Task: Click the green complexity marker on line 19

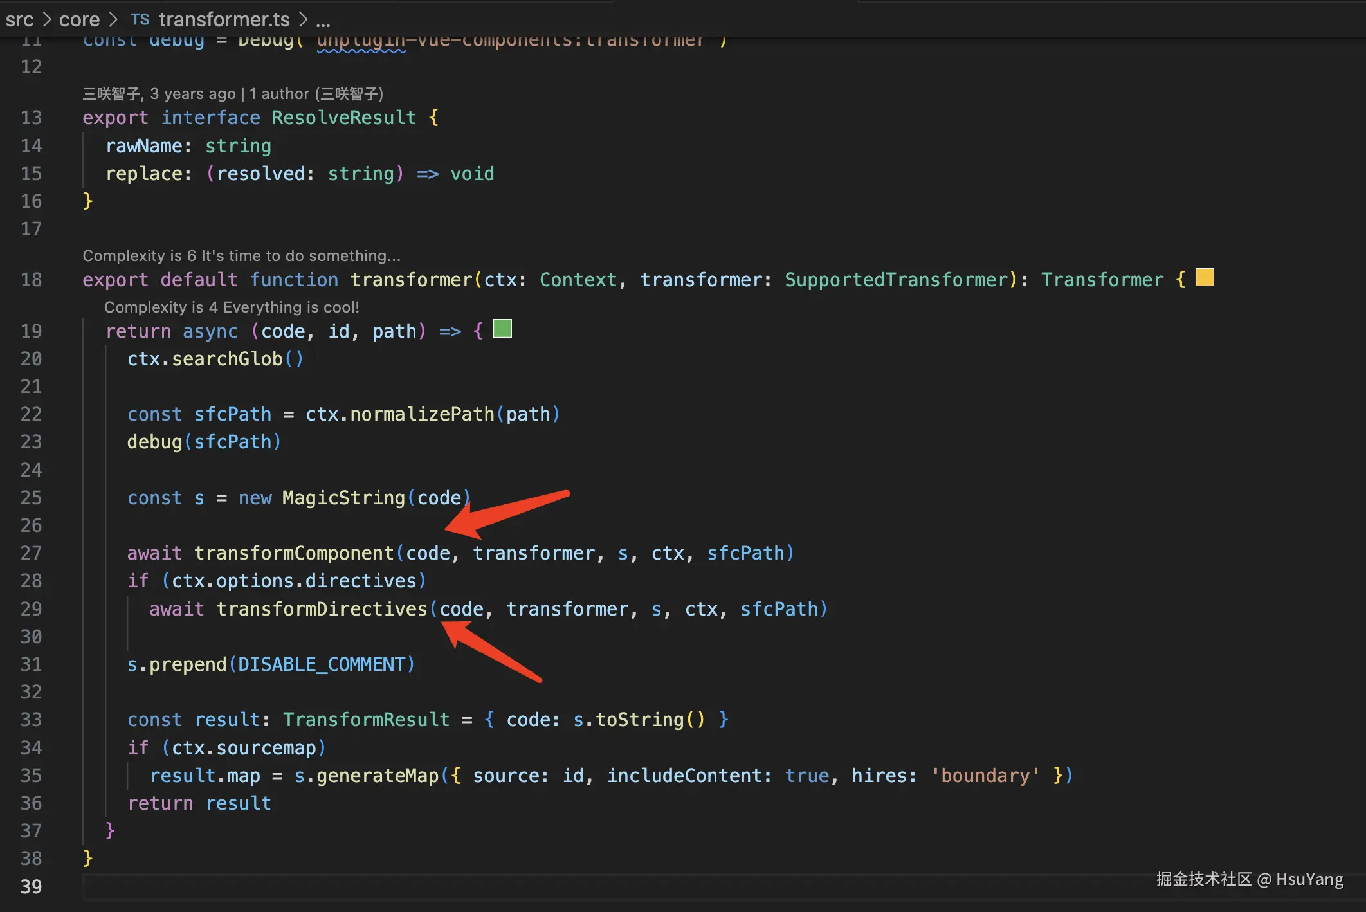Action: (502, 329)
